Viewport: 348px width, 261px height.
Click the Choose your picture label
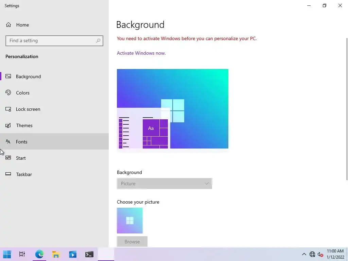click(x=138, y=202)
